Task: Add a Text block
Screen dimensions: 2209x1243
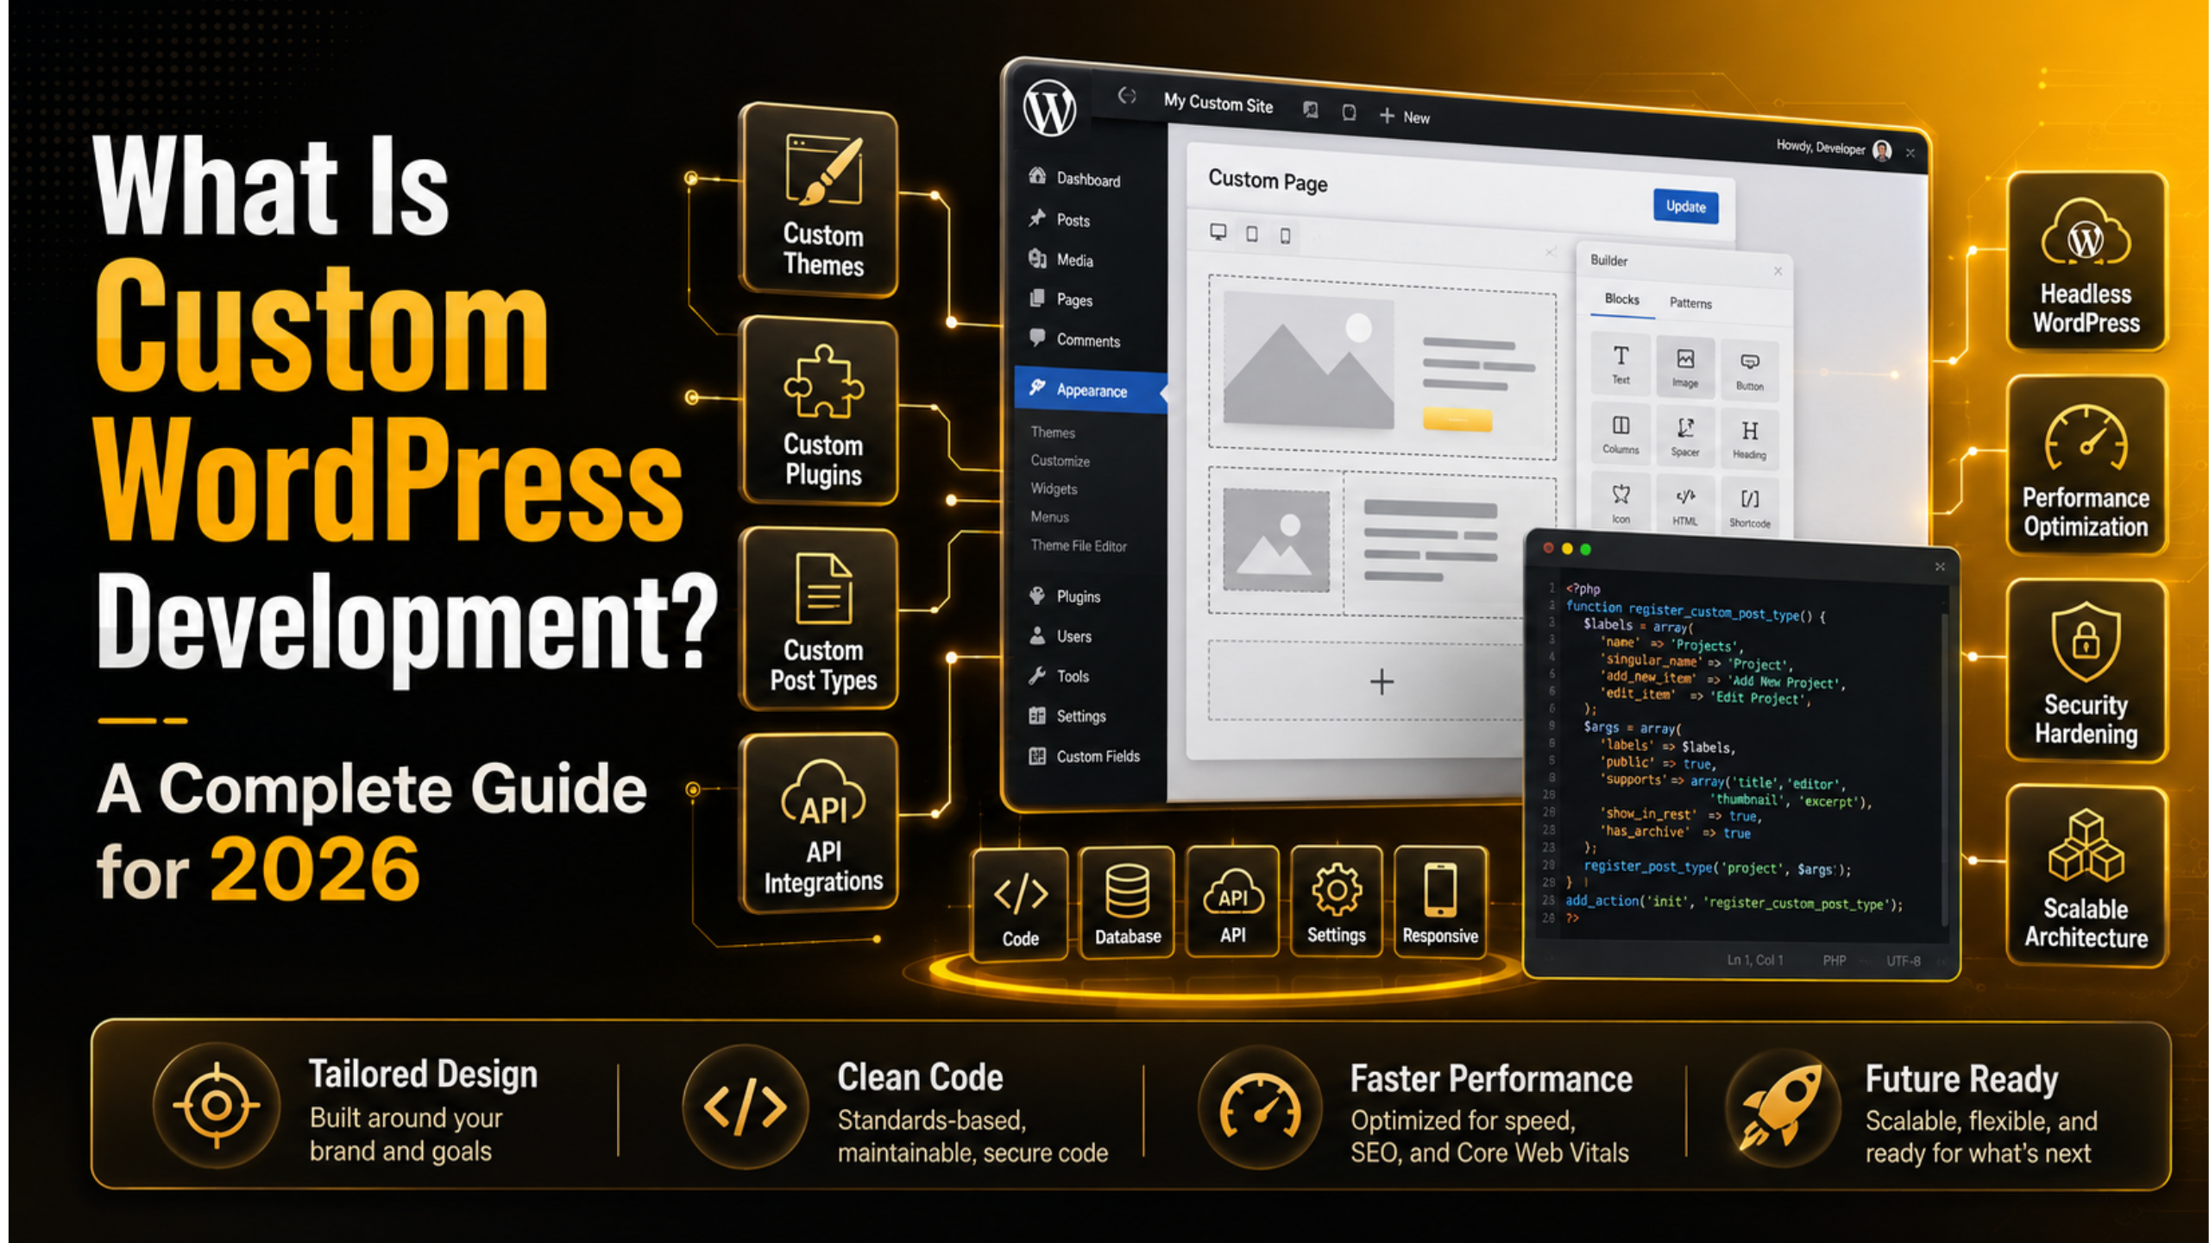Action: coord(1621,363)
